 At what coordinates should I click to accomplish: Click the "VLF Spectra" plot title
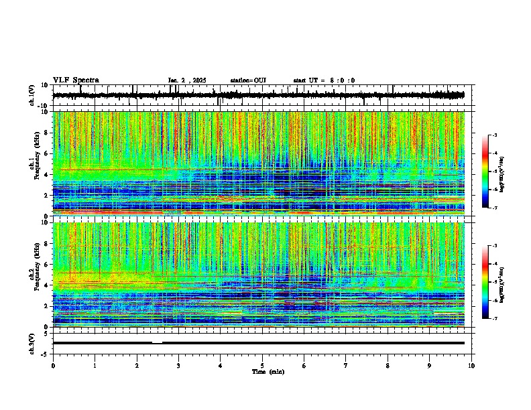76,80
